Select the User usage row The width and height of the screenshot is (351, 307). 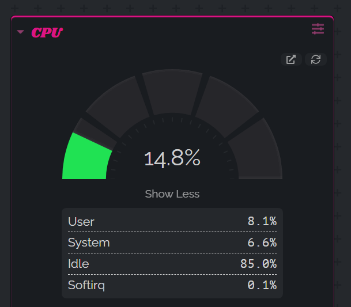[172, 222]
